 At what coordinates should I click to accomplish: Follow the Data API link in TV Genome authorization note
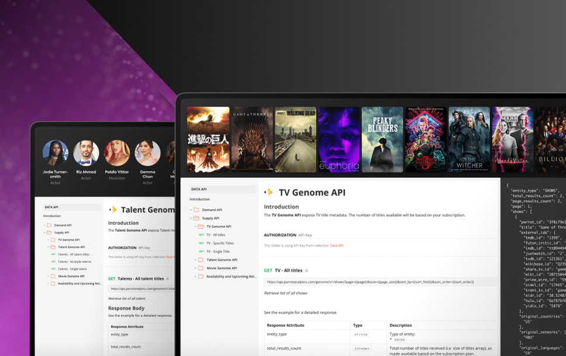point(336,245)
